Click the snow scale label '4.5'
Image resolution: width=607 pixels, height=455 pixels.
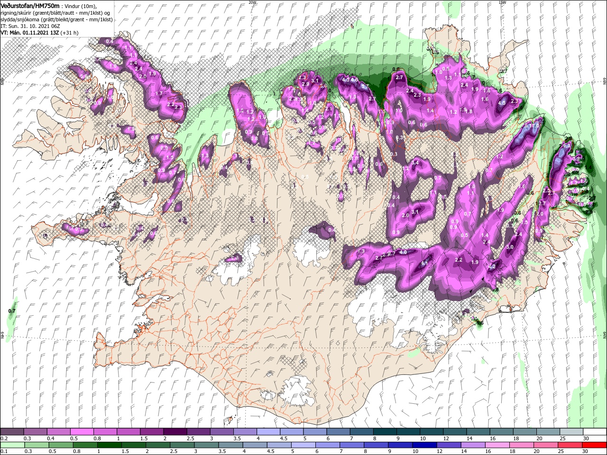284,438
